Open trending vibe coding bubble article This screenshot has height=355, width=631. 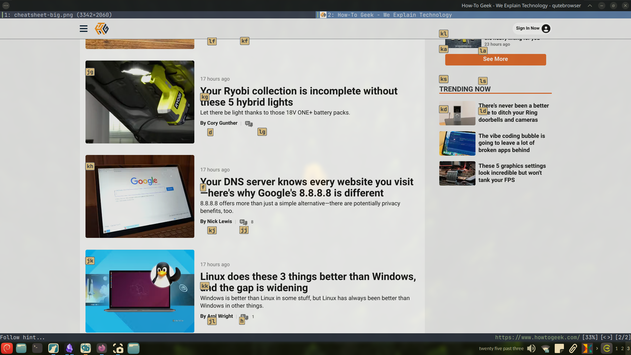click(x=511, y=143)
